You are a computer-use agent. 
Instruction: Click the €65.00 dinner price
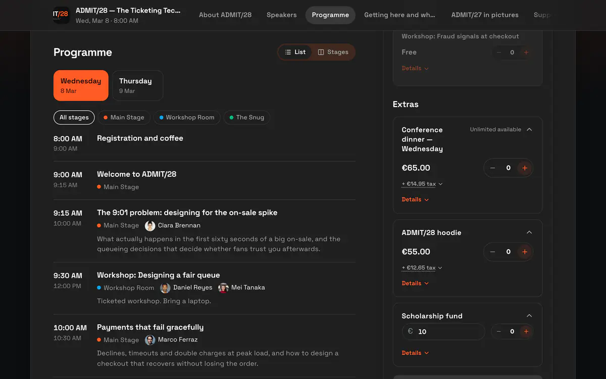point(416,168)
